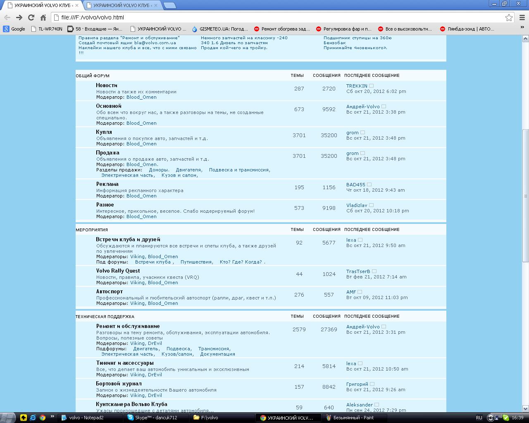The width and height of the screenshot is (529, 423).
Task: Open Skype from the taskbar
Action: 153,418
